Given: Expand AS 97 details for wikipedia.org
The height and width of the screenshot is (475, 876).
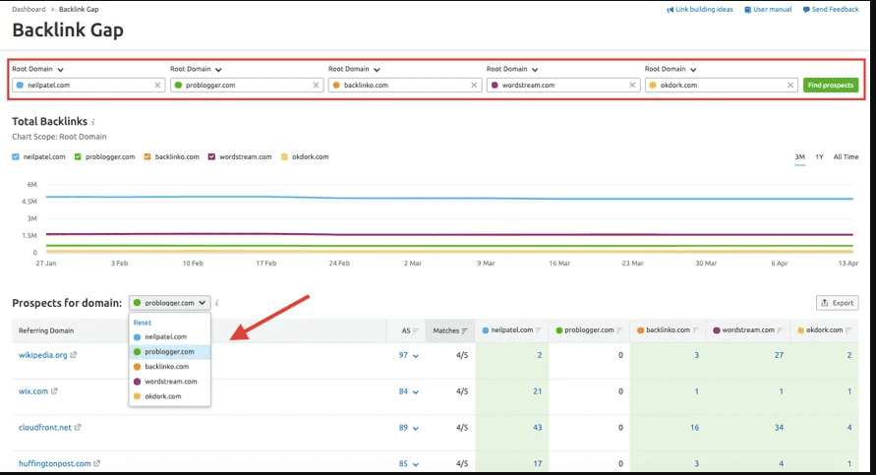Looking at the screenshot, I should click(408, 355).
